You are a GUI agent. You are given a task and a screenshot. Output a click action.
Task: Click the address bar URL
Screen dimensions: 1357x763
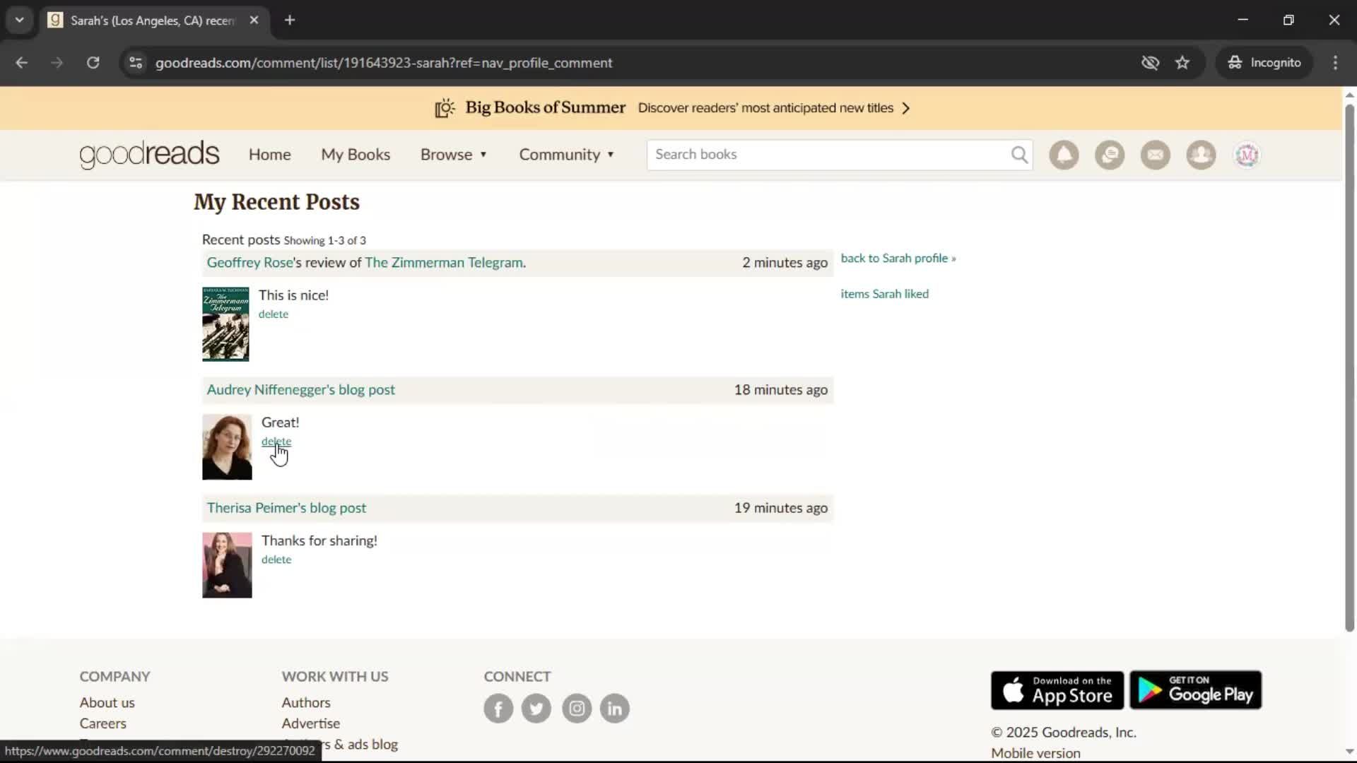(384, 63)
